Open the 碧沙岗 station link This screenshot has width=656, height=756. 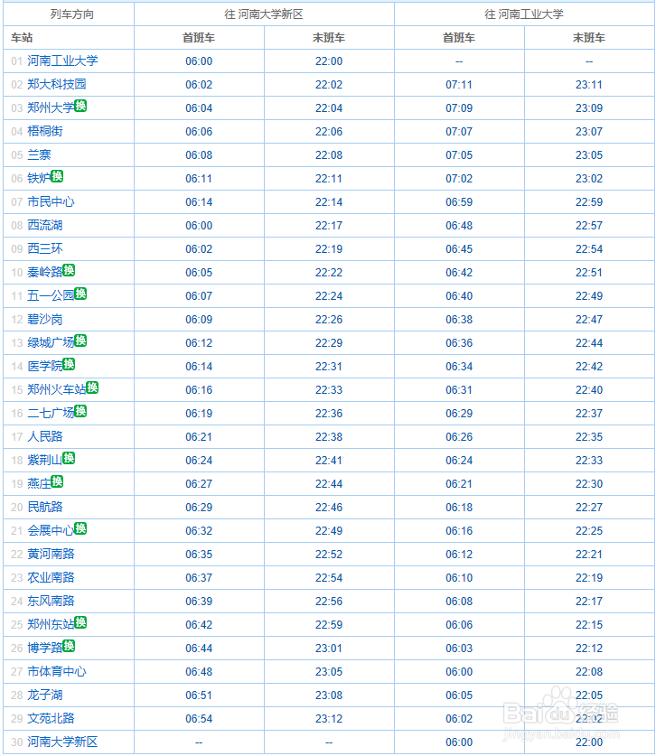point(45,319)
